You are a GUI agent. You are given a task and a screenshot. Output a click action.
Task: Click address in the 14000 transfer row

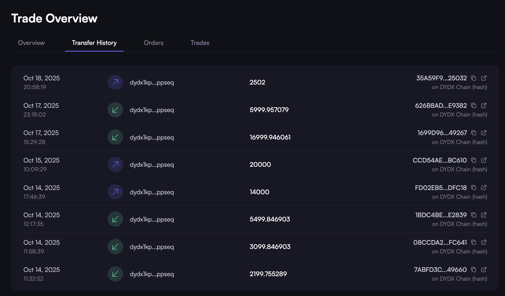pos(152,192)
